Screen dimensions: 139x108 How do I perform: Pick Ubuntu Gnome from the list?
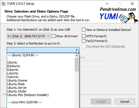pos(41,80)
